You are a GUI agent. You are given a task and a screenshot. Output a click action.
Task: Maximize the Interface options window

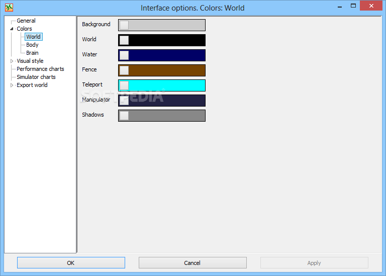(353, 6)
